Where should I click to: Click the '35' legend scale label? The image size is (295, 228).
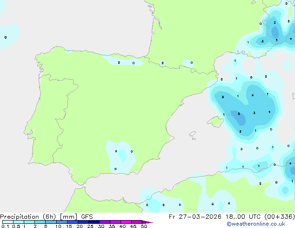tap(112, 226)
